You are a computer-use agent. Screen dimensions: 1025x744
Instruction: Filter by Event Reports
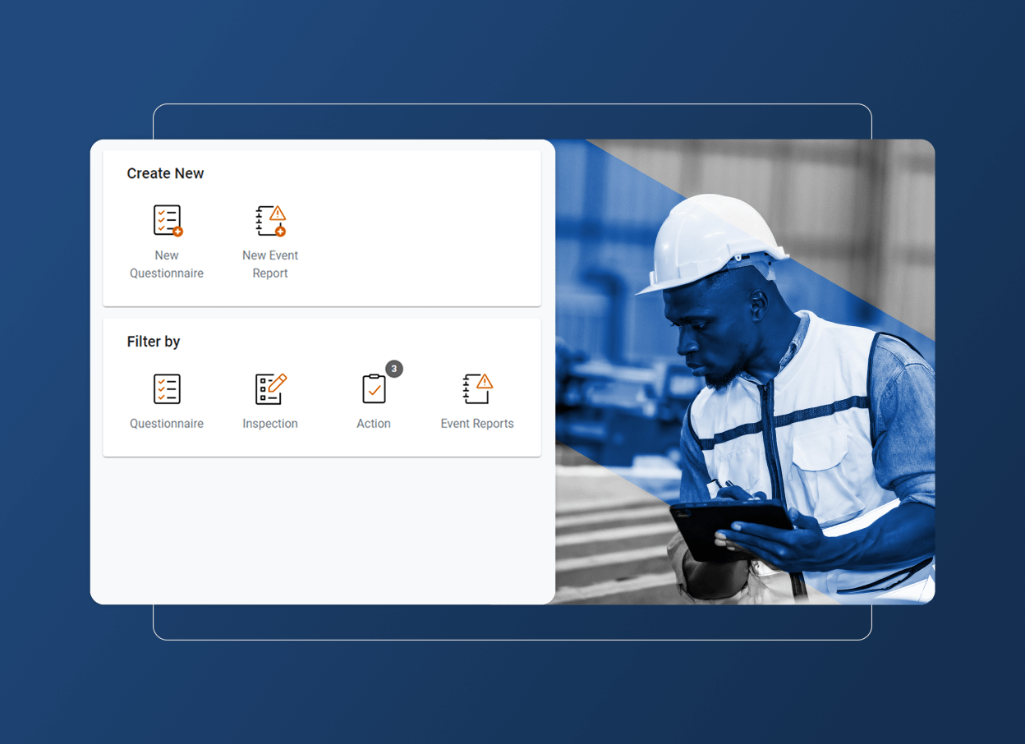(x=477, y=388)
